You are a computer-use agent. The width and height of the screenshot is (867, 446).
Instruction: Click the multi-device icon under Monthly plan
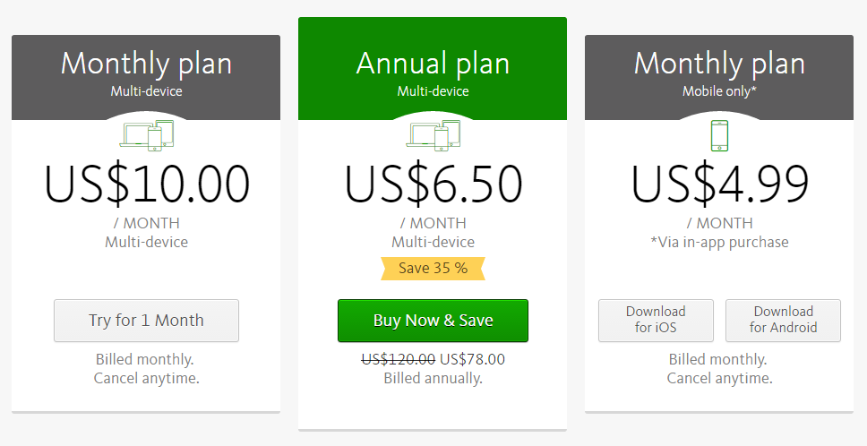click(x=147, y=135)
